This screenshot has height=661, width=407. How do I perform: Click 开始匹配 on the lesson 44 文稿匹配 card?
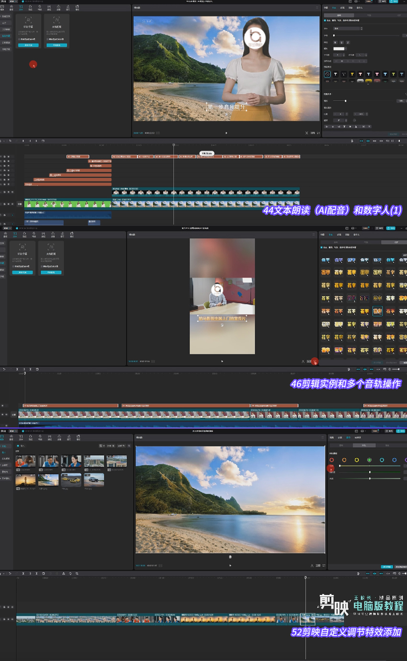(57, 45)
